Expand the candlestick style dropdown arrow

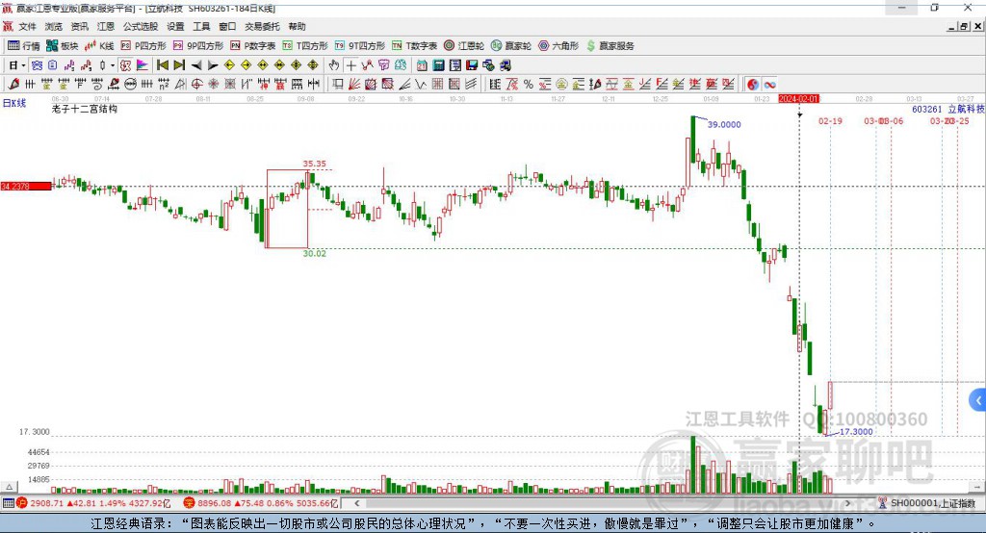pos(113,65)
